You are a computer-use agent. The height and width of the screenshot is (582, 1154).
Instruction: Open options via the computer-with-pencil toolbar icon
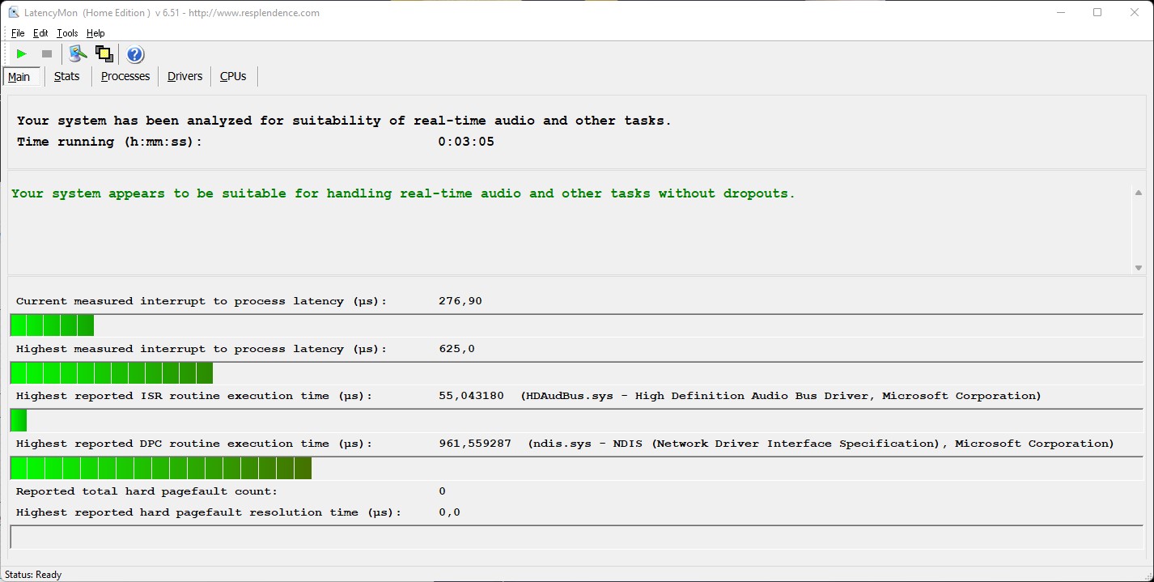(77, 54)
